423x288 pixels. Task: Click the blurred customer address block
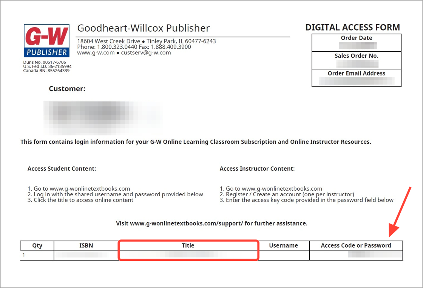click(x=102, y=117)
